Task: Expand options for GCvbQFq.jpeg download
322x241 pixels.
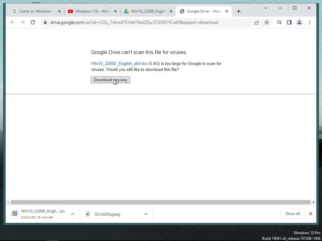Action: (146, 214)
